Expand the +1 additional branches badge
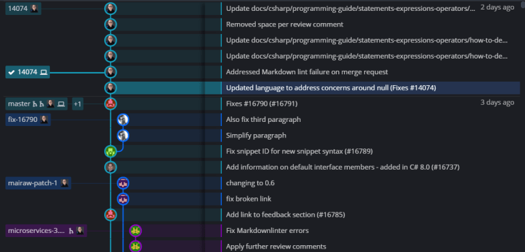 coord(77,104)
